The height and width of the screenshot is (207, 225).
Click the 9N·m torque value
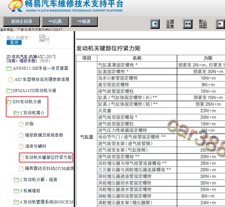click(208, 85)
